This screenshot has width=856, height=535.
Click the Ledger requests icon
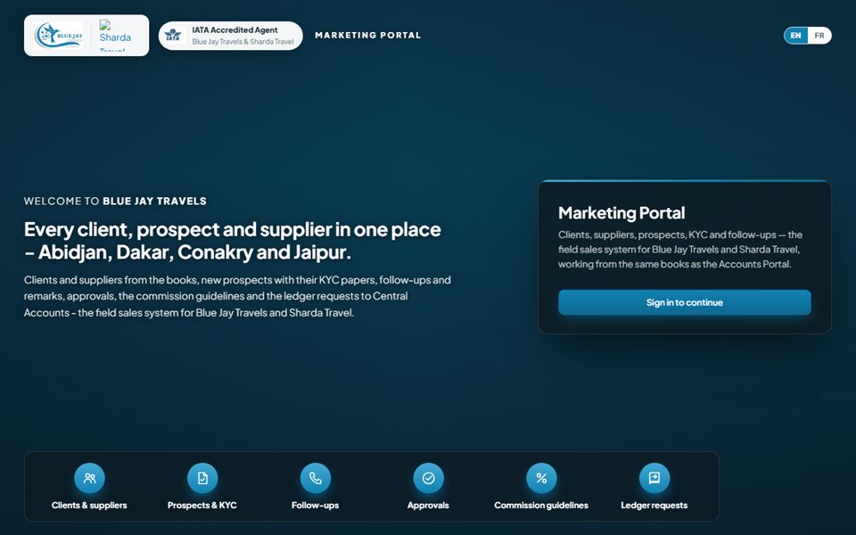[x=654, y=478]
